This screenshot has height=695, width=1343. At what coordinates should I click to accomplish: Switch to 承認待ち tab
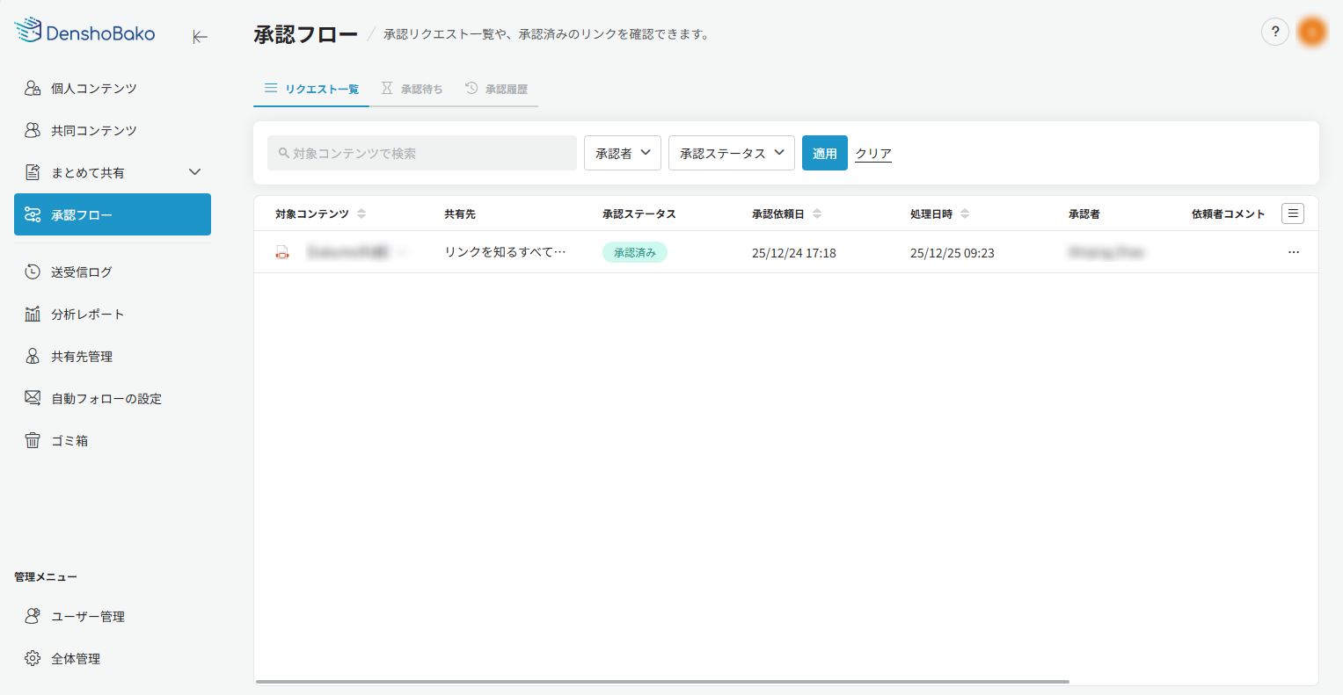[x=412, y=89]
